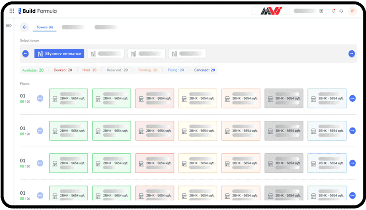Viewport: 366px width, 210px height.
Task: Open the apps grid menu icon
Action: (x=12, y=11)
